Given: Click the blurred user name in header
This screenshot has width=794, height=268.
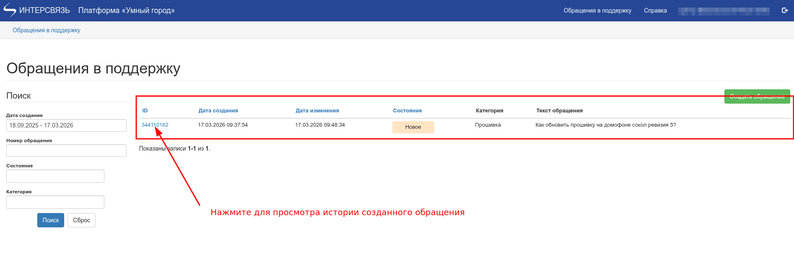Looking at the screenshot, I should 723,11.
